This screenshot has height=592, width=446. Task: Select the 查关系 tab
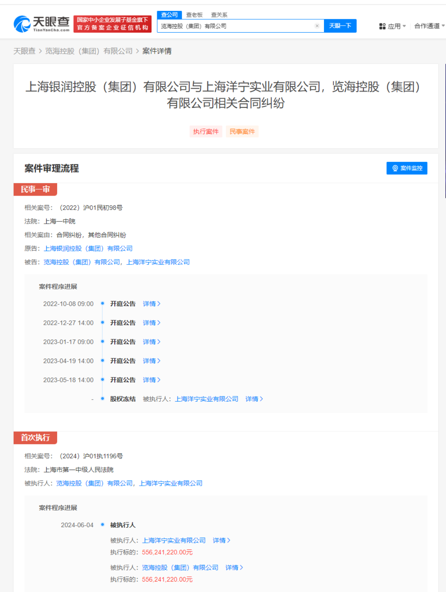coord(219,14)
